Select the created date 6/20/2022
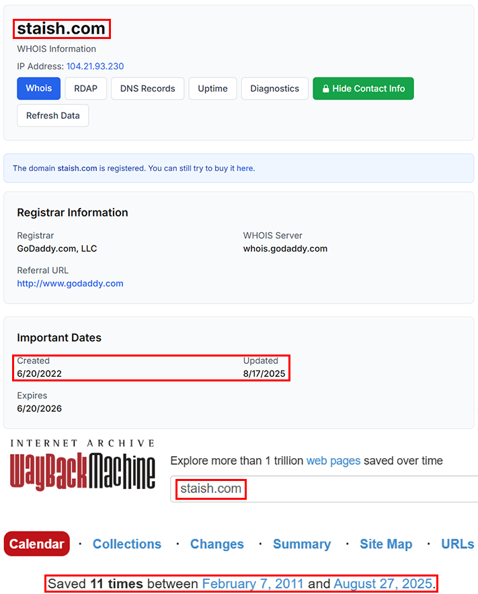Viewport: 478px width, 594px height. tap(40, 373)
